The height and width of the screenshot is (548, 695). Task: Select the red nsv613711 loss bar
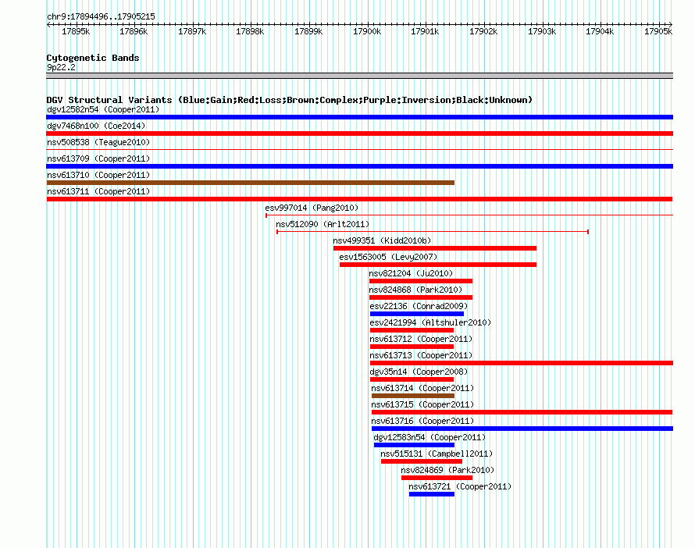coord(359,199)
